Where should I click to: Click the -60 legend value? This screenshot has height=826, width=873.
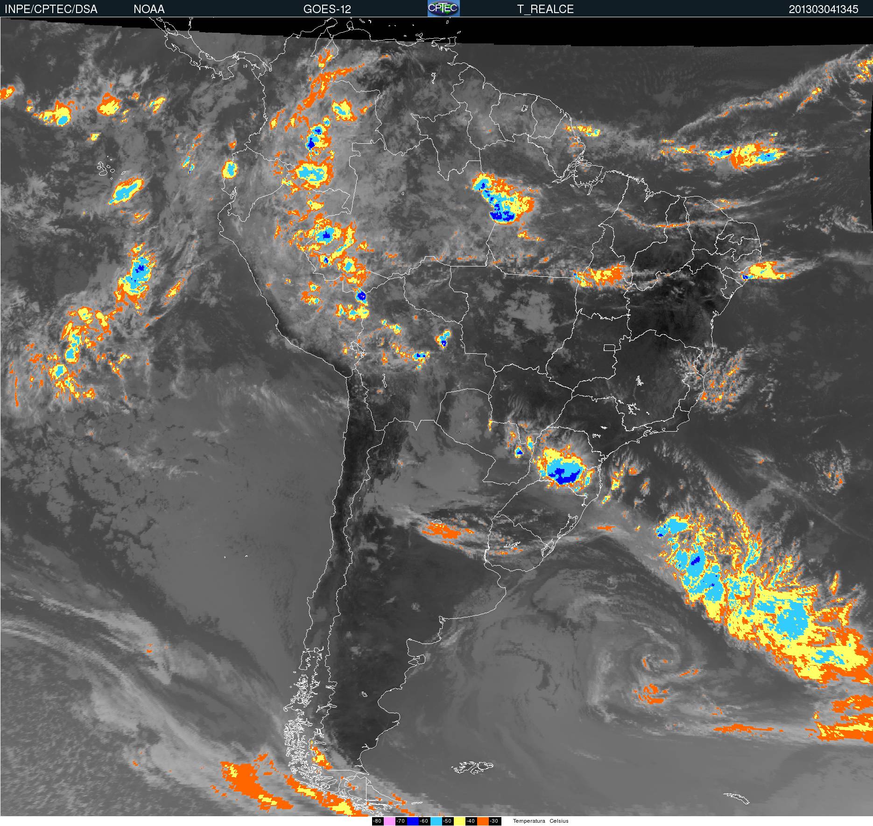pyautogui.click(x=424, y=821)
